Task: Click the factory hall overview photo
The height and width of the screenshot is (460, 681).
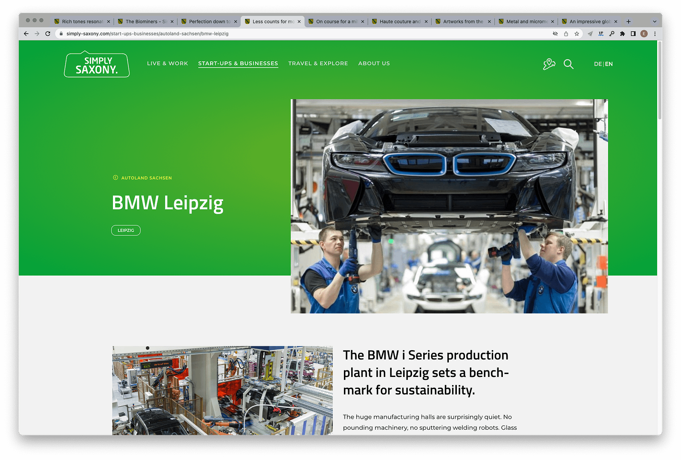Action: tap(222, 390)
